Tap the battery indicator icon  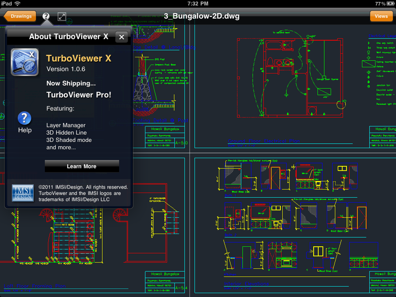click(x=390, y=4)
